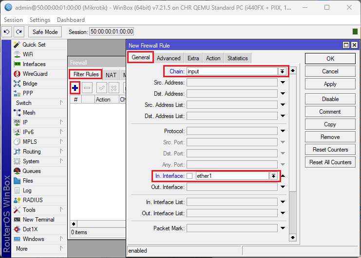Open the Routing submenu
Screen dimensions: 361x258
39,152
